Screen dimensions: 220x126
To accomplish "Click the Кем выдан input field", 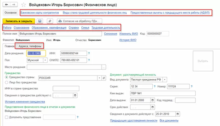I will (x=163, y=93).
